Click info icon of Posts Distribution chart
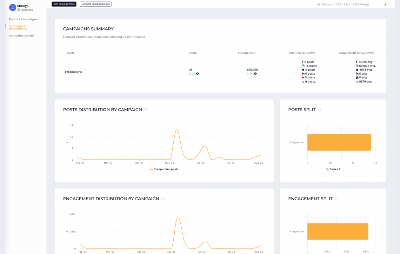 coord(146,110)
